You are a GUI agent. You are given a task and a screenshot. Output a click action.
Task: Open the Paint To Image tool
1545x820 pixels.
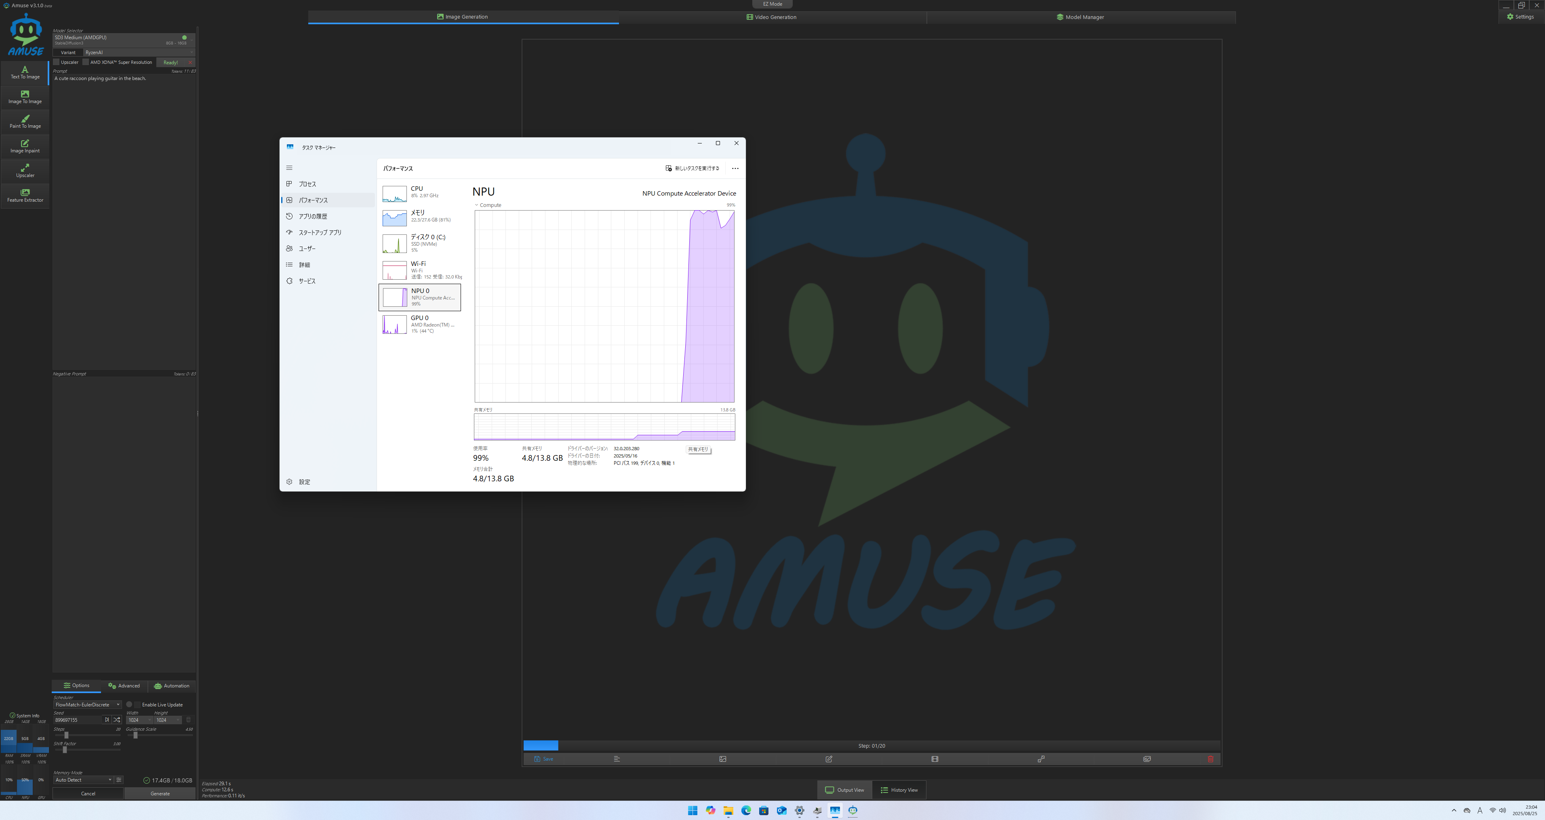[25, 122]
